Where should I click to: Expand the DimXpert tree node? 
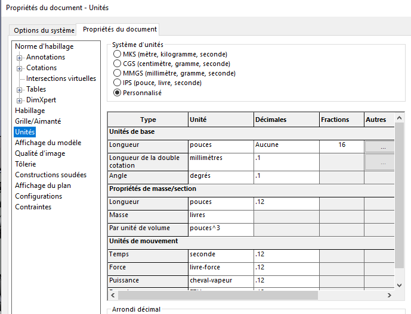point(20,101)
